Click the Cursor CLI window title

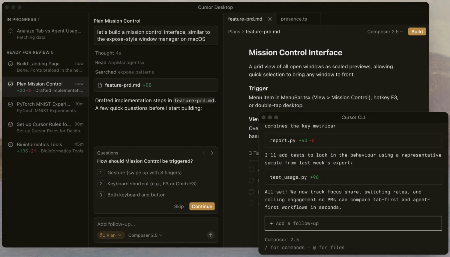coord(353,117)
